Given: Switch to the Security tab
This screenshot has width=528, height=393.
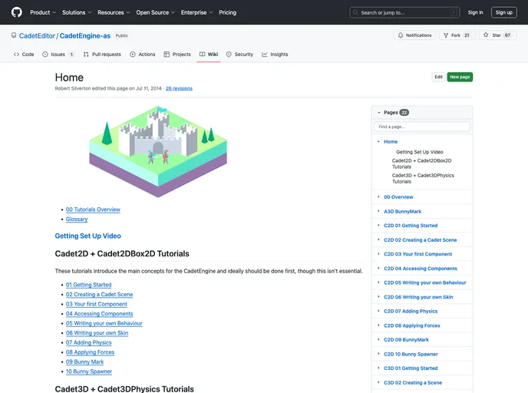Looking at the screenshot, I should point(239,54).
